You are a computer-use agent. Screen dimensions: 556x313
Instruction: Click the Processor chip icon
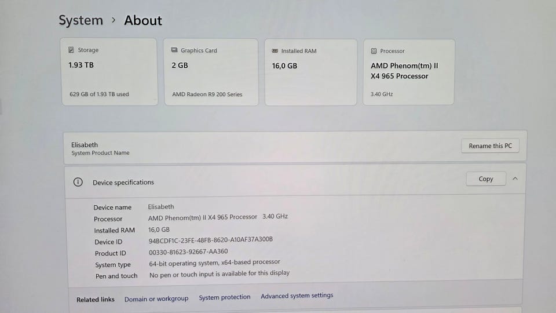374,51
